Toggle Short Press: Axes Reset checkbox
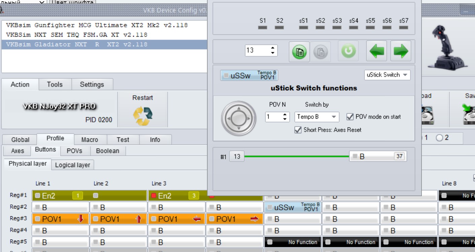This screenshot has height=252, width=475. [x=298, y=130]
